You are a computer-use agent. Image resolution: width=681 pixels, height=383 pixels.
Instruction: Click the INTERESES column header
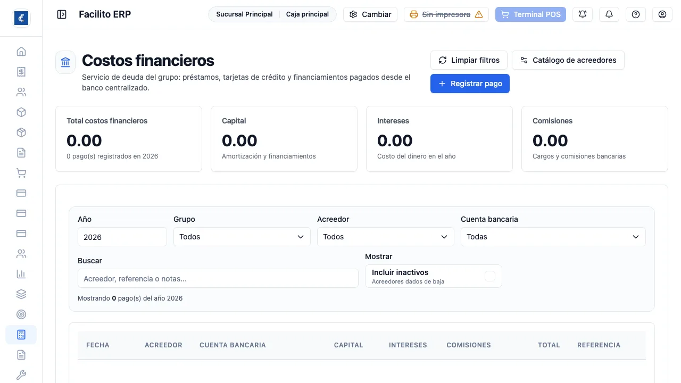[x=408, y=345]
